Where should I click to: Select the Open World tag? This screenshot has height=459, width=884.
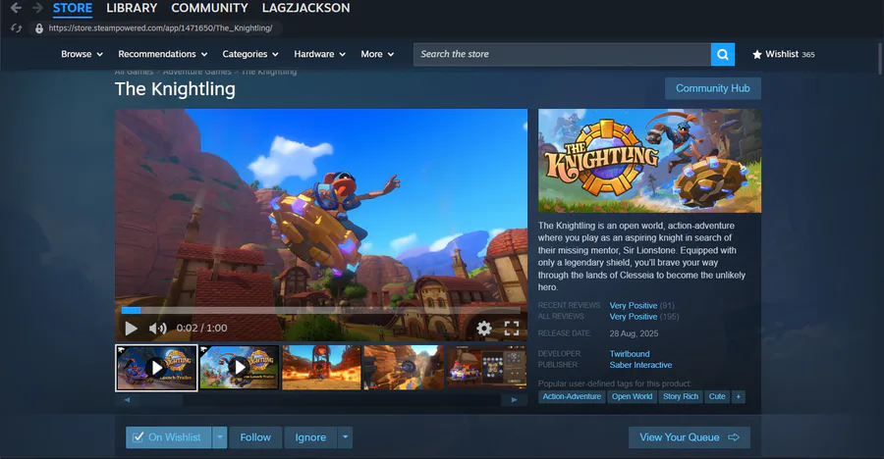click(x=632, y=396)
